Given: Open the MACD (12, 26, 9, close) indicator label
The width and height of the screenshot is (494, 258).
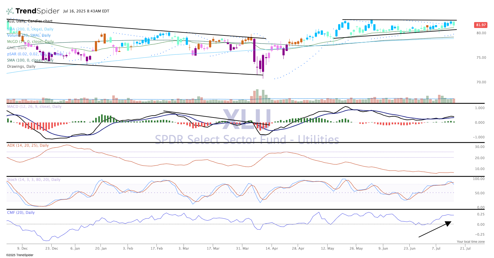Looking at the screenshot, I should (34, 107).
